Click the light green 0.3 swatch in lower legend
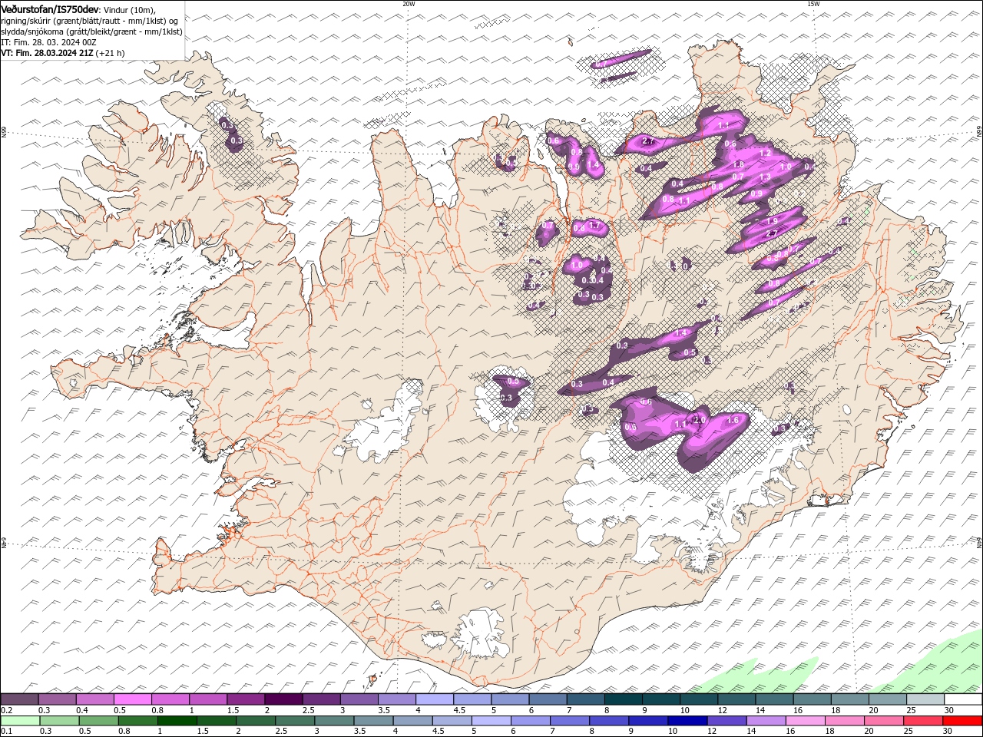The width and height of the screenshot is (983, 737). (60, 721)
